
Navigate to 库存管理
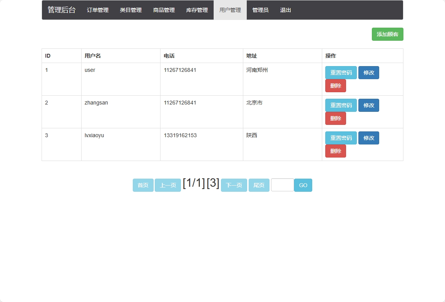click(197, 10)
